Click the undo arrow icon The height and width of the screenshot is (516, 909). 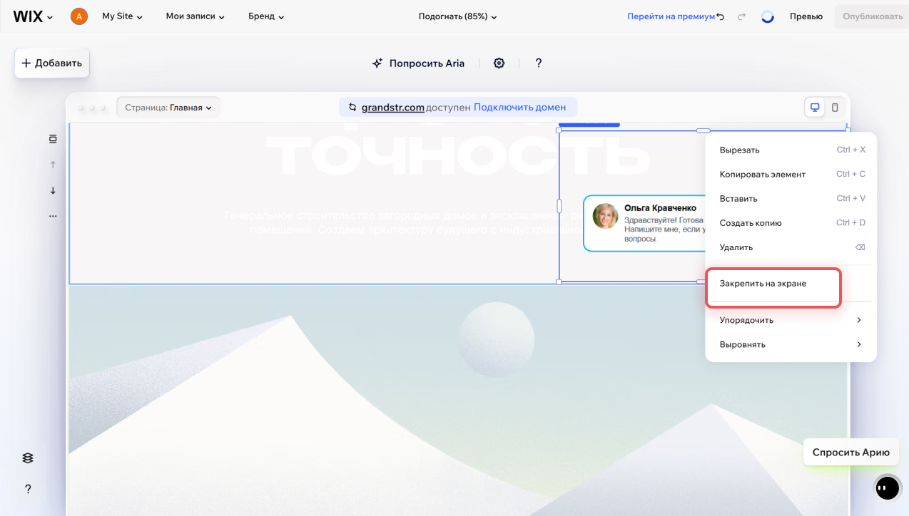coord(721,16)
